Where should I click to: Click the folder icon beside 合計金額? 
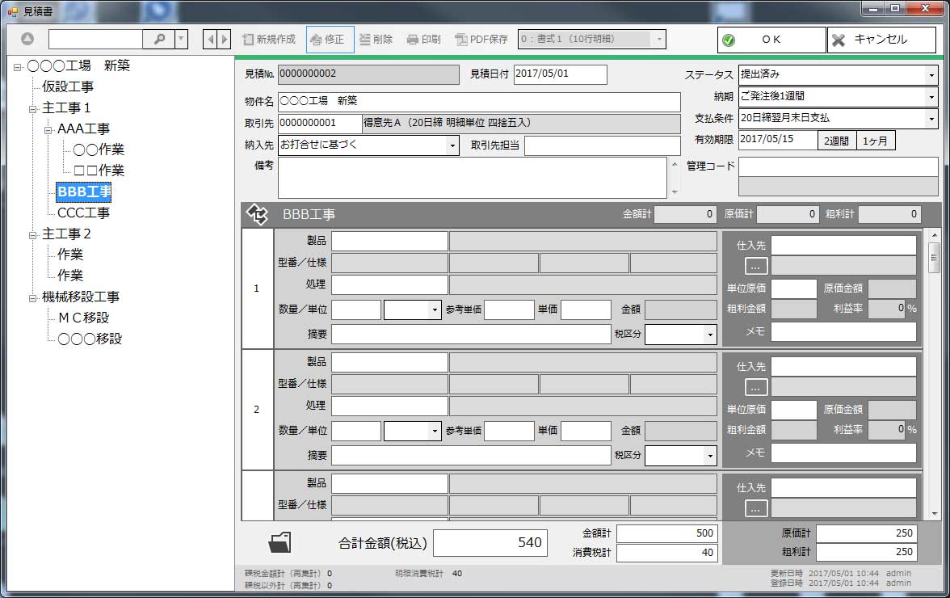(x=280, y=541)
